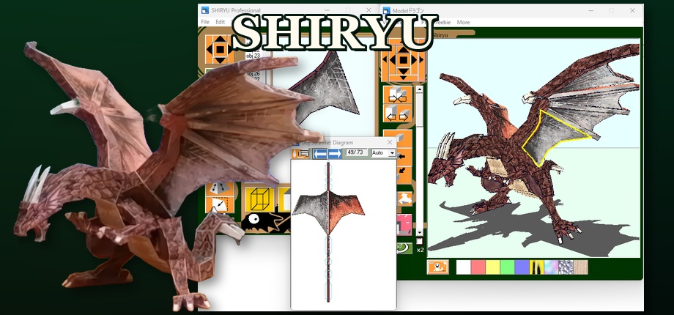Click the Net Diagram options icon with lines
Viewport: 674px width, 315px height.
tap(301, 153)
